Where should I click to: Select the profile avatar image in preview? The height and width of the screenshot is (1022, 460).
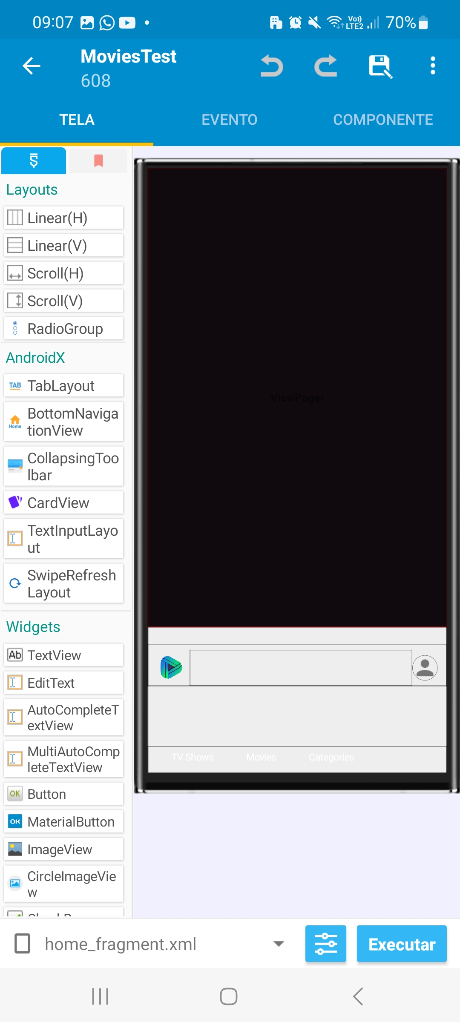point(425,668)
